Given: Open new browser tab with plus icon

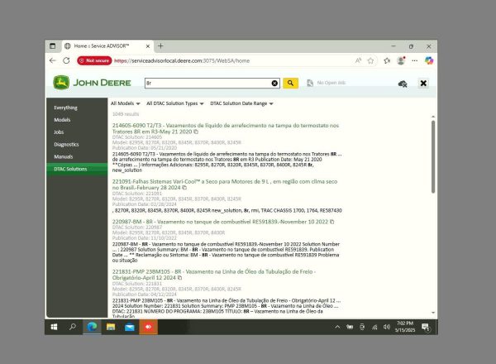Looking at the screenshot, I should (x=160, y=46).
